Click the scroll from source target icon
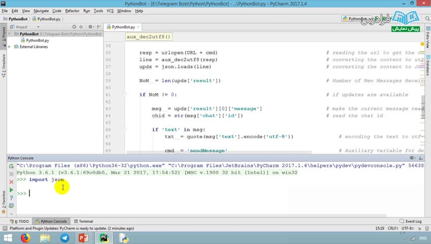Viewport: 431px width, 244px height. pyautogui.click(x=74, y=27)
